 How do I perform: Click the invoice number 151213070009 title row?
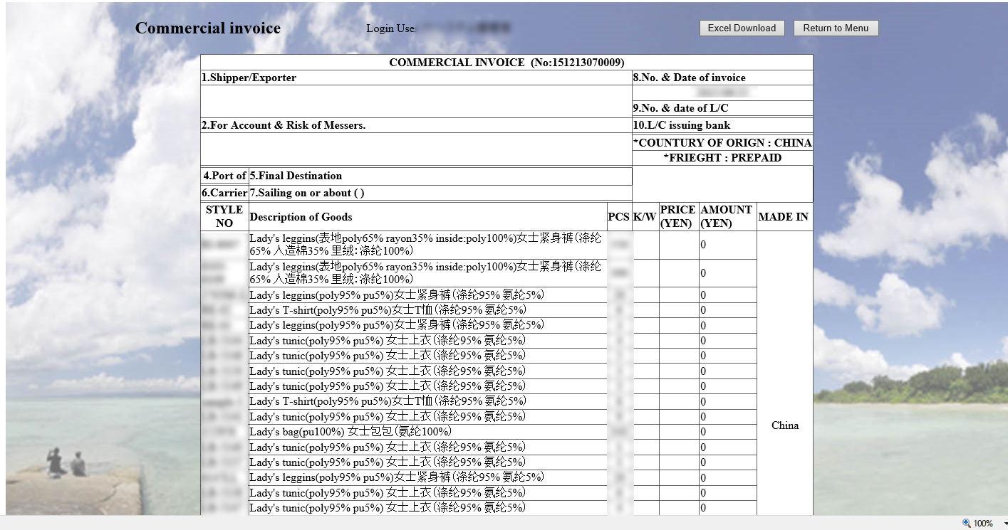point(506,63)
